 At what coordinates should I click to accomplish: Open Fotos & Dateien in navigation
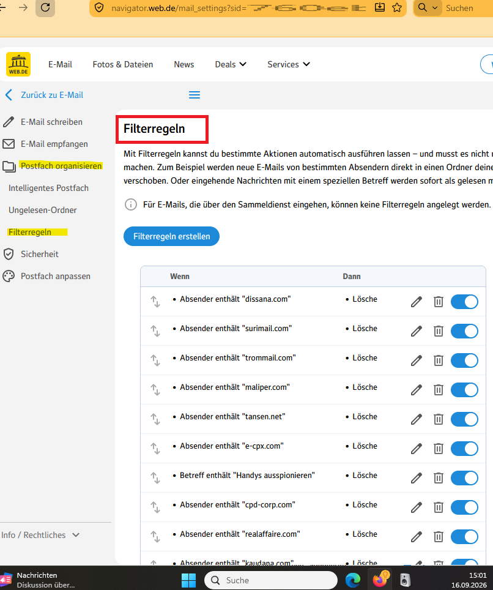pos(122,64)
